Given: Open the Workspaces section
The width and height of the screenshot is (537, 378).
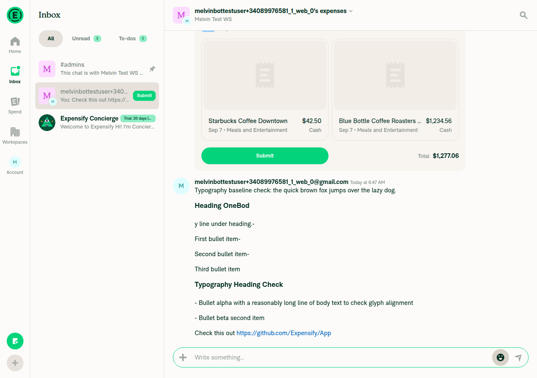Looking at the screenshot, I should click(15, 136).
